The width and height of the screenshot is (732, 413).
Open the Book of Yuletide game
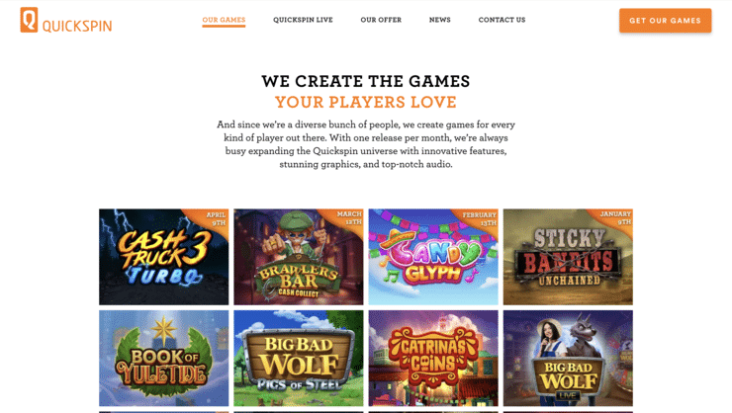click(x=164, y=359)
